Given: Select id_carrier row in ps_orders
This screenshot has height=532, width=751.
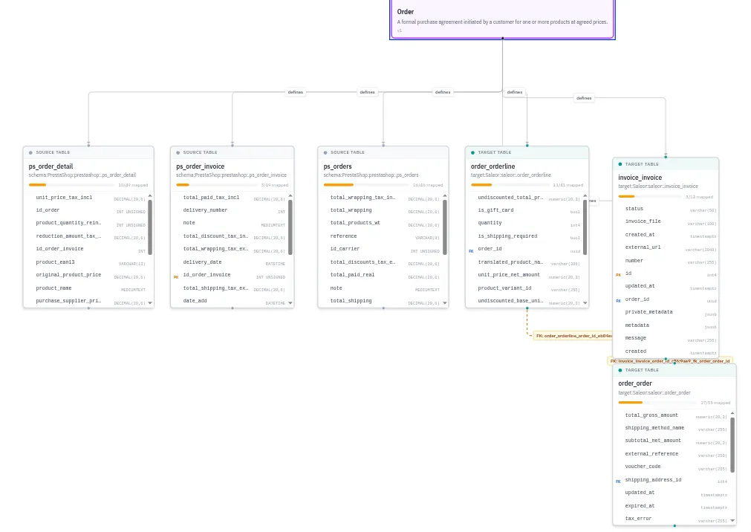Looking at the screenshot, I should [x=381, y=250].
